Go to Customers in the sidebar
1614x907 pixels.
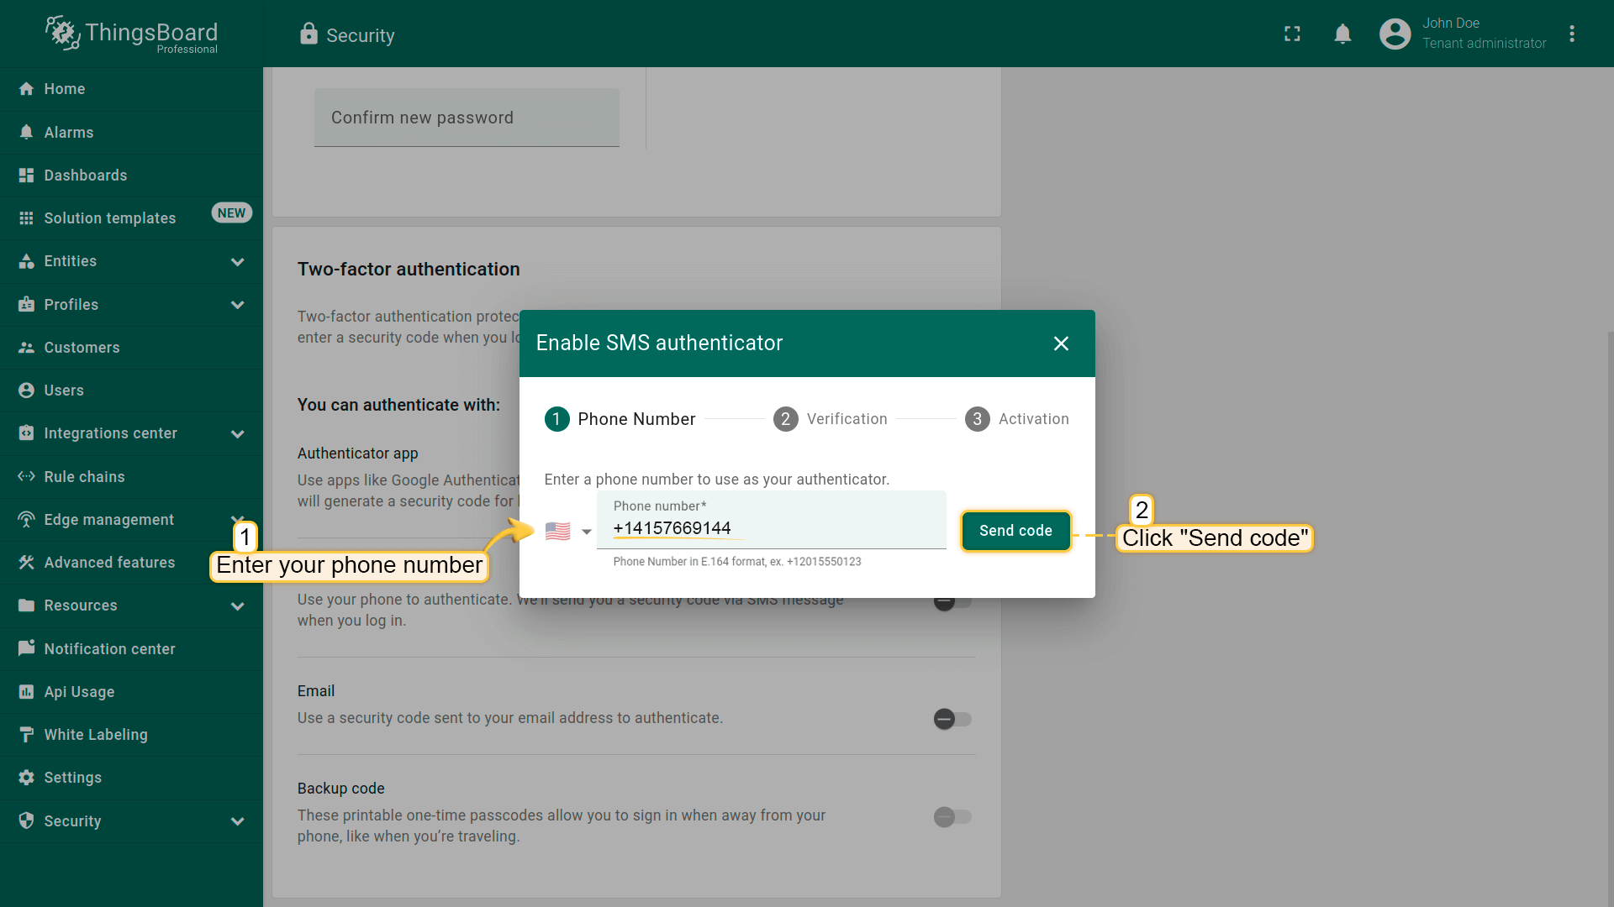82,347
